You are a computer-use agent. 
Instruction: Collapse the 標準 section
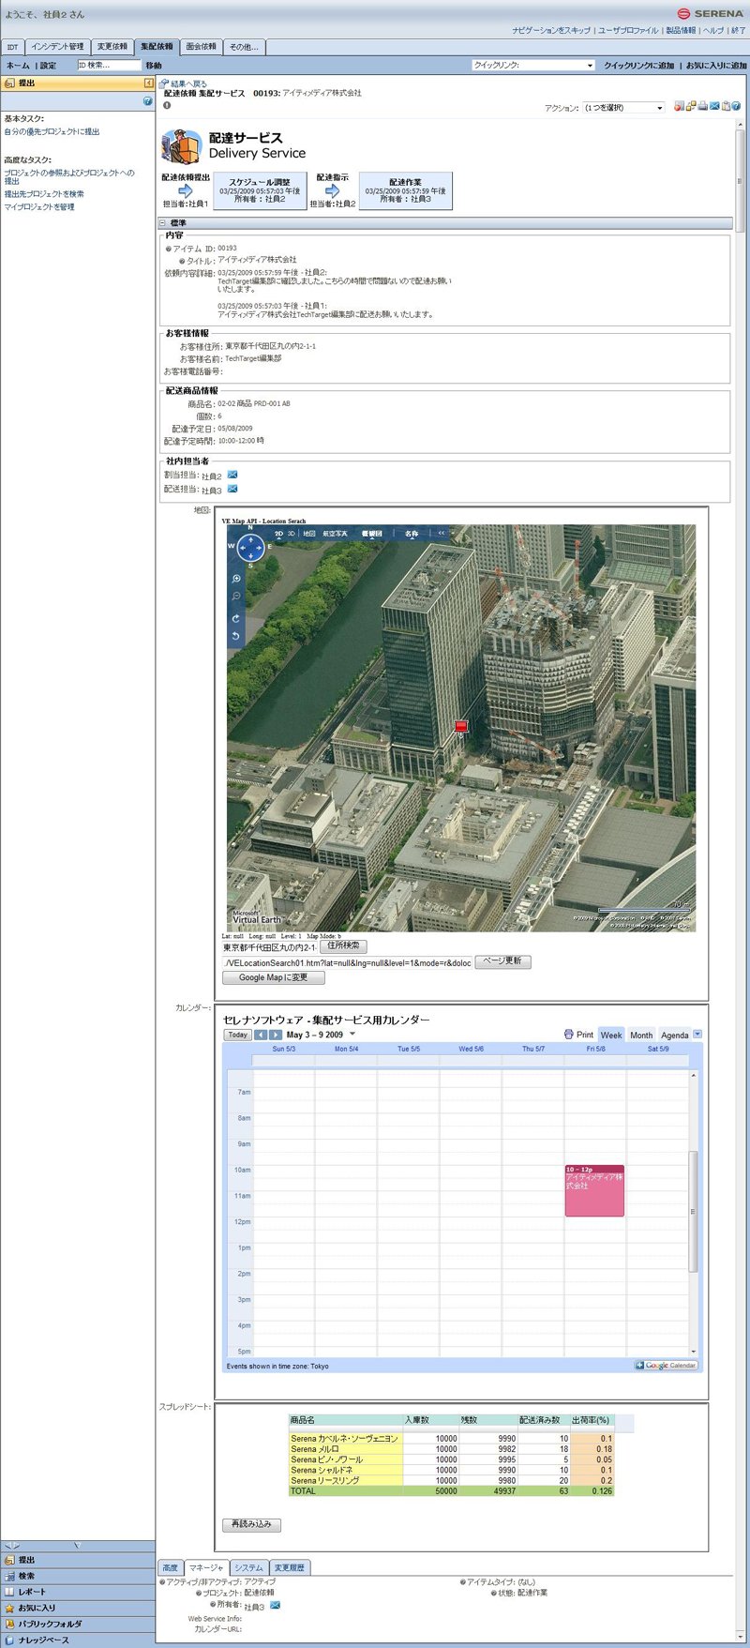click(163, 223)
